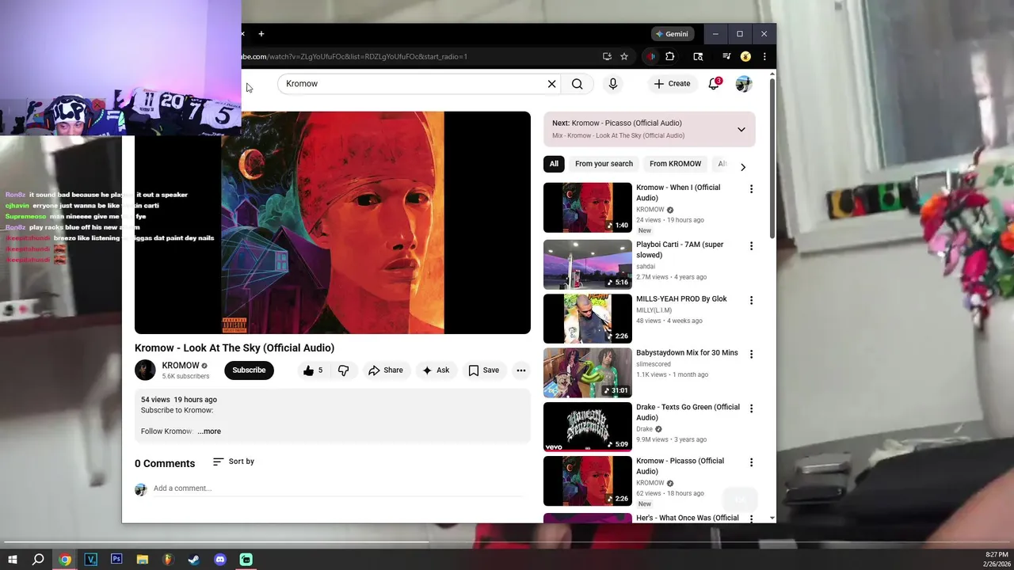Dislike the video with thumbs down

point(343,370)
